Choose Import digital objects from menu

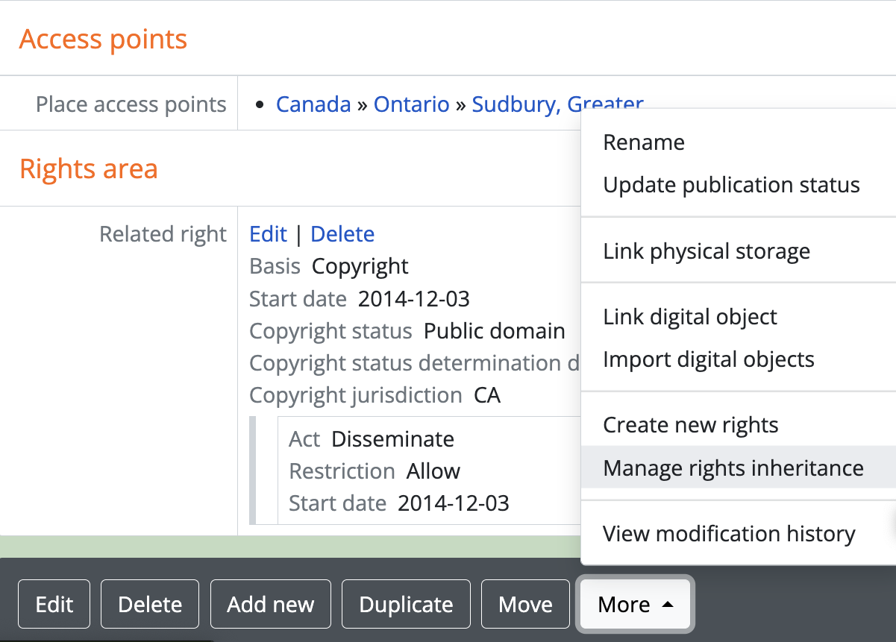coord(708,359)
